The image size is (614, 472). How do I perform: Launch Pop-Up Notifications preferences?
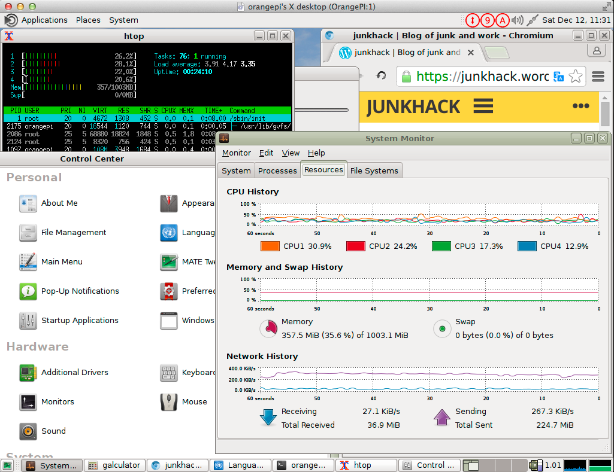(28, 291)
